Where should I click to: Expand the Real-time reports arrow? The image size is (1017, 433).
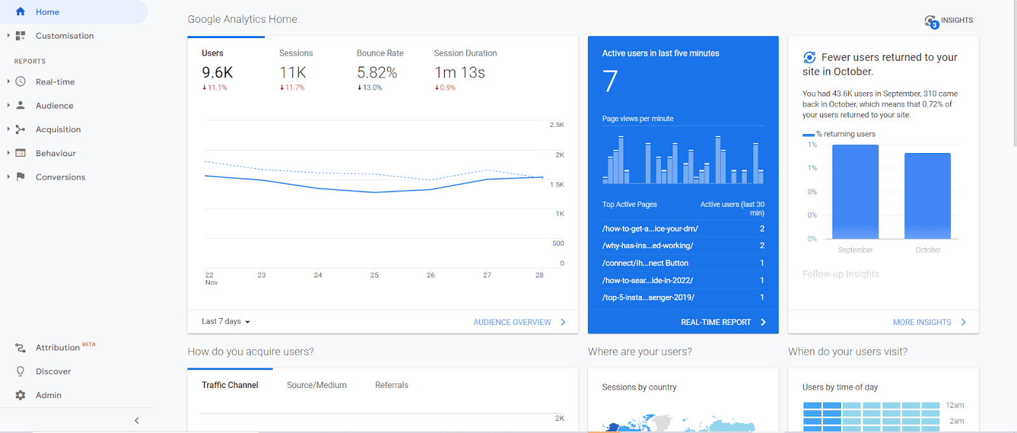pyautogui.click(x=8, y=81)
